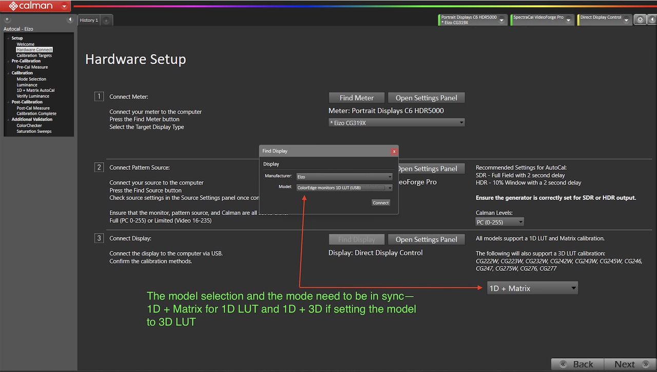
Task: Close the Find Display dialog
Action: point(394,151)
